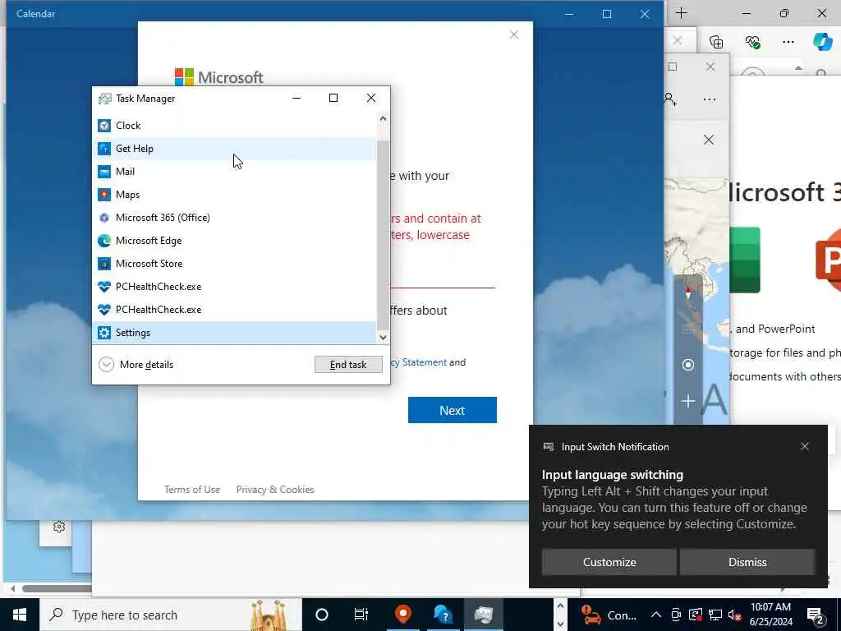Maximize the Task Manager window
The image size is (841, 631).
(333, 98)
